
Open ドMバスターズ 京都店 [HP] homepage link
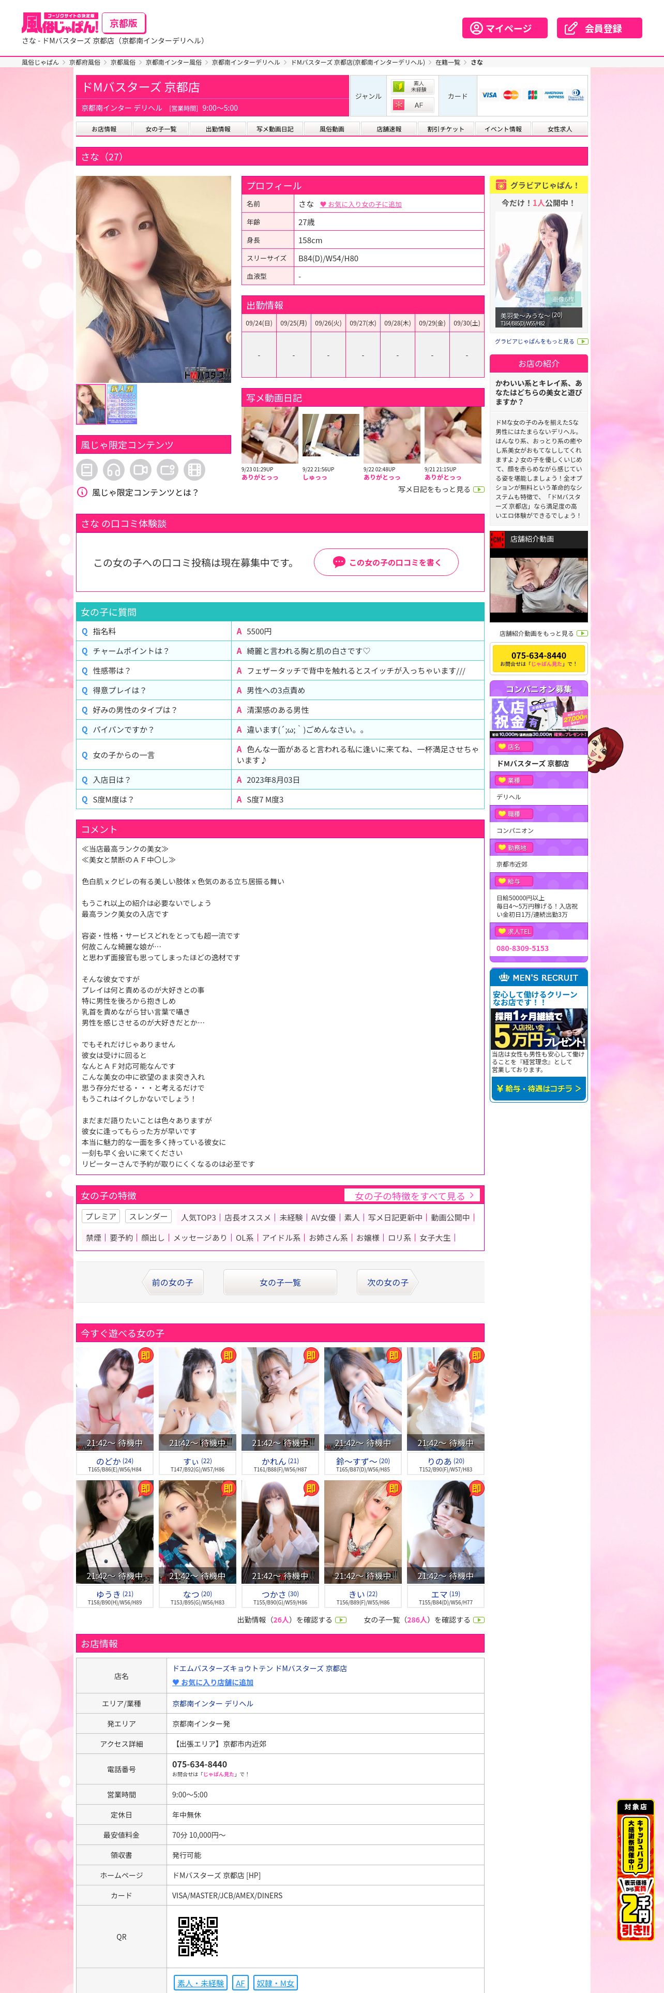217,1876
